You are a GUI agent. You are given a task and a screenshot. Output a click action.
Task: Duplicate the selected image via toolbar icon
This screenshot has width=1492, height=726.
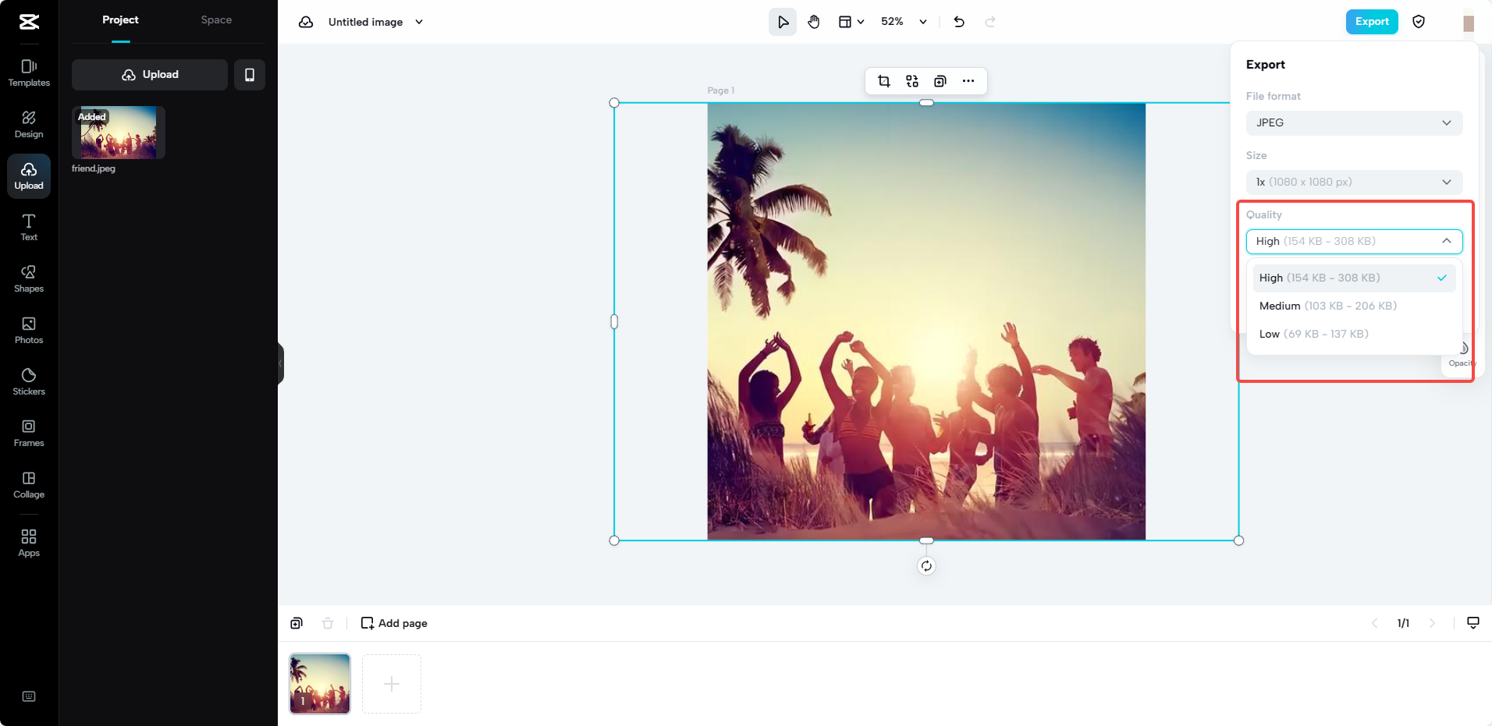[x=940, y=80]
